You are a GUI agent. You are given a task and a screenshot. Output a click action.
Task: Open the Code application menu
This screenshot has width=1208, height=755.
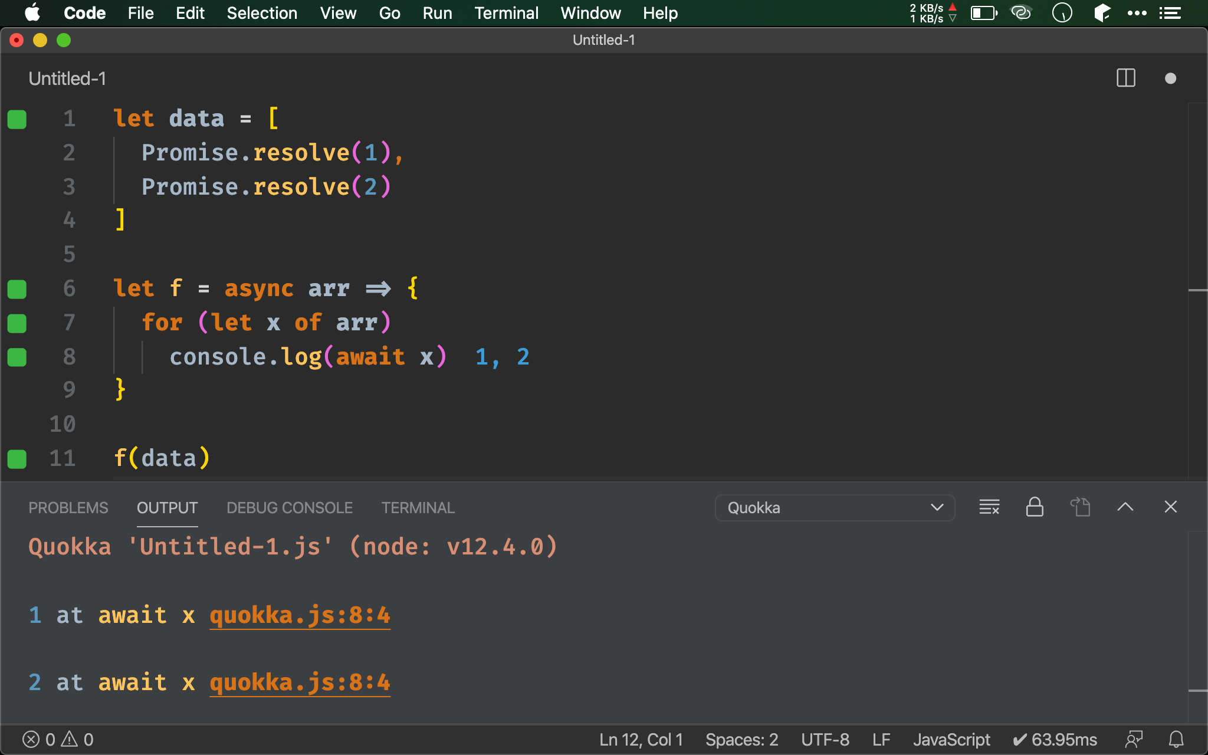pos(84,13)
